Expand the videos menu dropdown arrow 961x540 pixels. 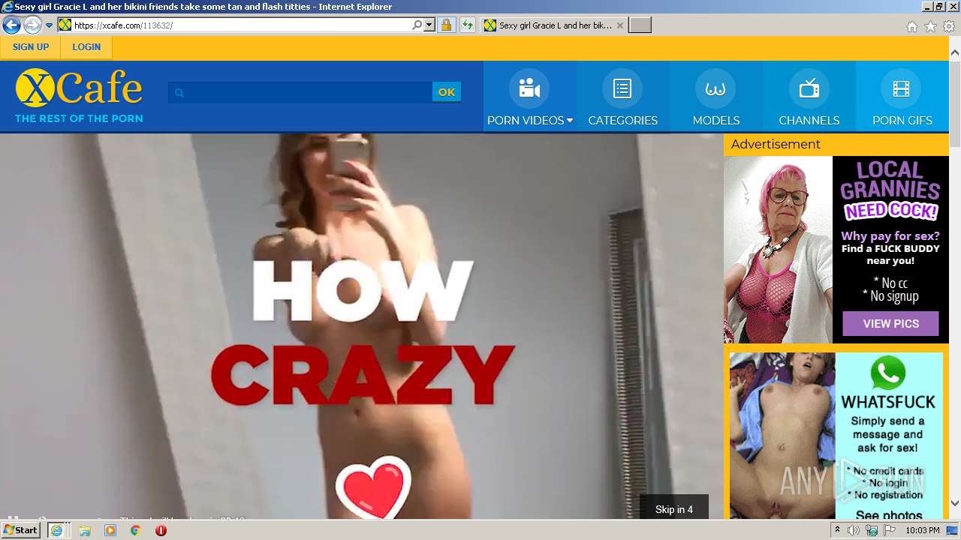(570, 120)
